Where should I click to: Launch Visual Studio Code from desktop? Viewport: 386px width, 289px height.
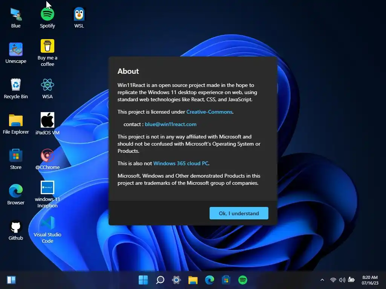[47, 230]
